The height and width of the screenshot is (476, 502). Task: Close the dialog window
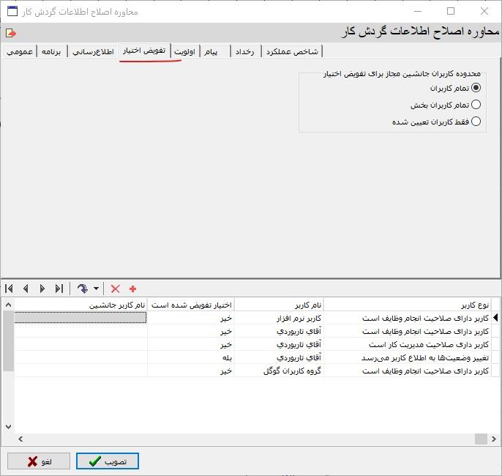(484, 11)
